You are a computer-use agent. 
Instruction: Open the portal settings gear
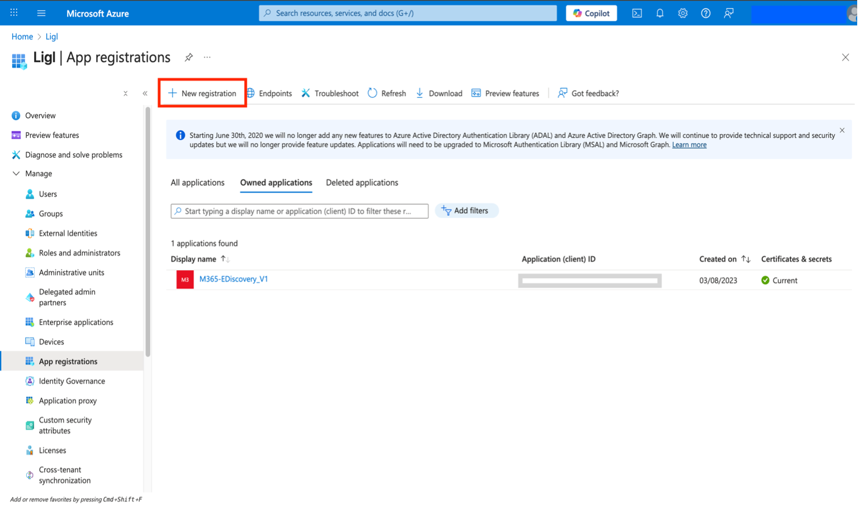click(682, 13)
